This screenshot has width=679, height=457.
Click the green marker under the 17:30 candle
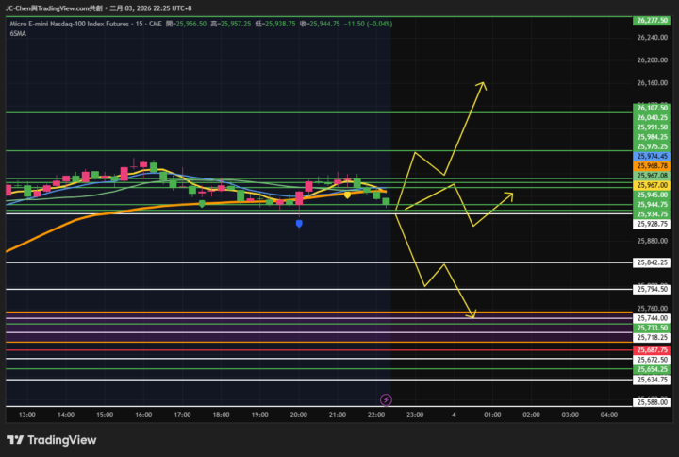(x=202, y=203)
